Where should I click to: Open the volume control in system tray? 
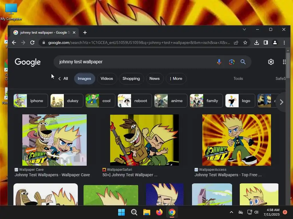[256, 212]
